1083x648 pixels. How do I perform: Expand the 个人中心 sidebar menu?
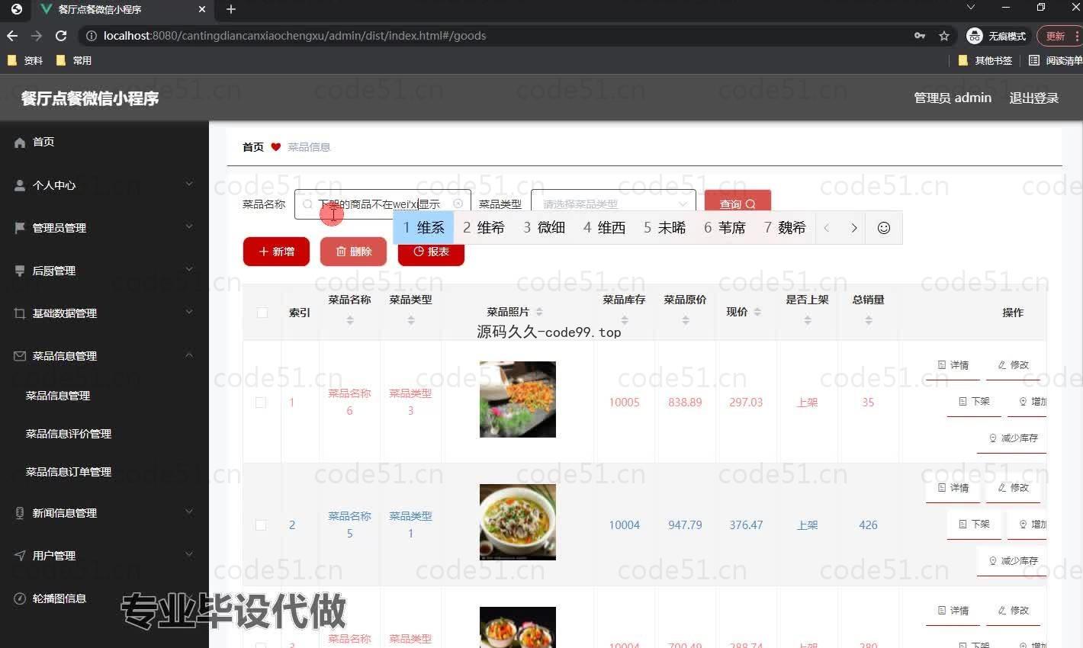click(189, 184)
